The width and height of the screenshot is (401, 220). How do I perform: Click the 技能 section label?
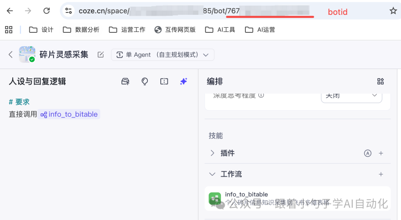(x=216, y=136)
